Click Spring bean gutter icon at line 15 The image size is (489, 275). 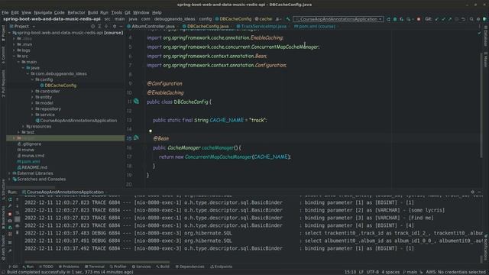[x=136, y=137]
